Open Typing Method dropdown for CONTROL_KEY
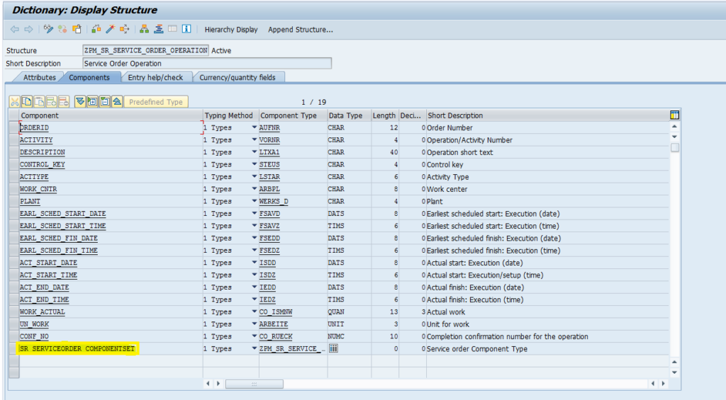Viewport: 726px width, 400px height. point(255,164)
